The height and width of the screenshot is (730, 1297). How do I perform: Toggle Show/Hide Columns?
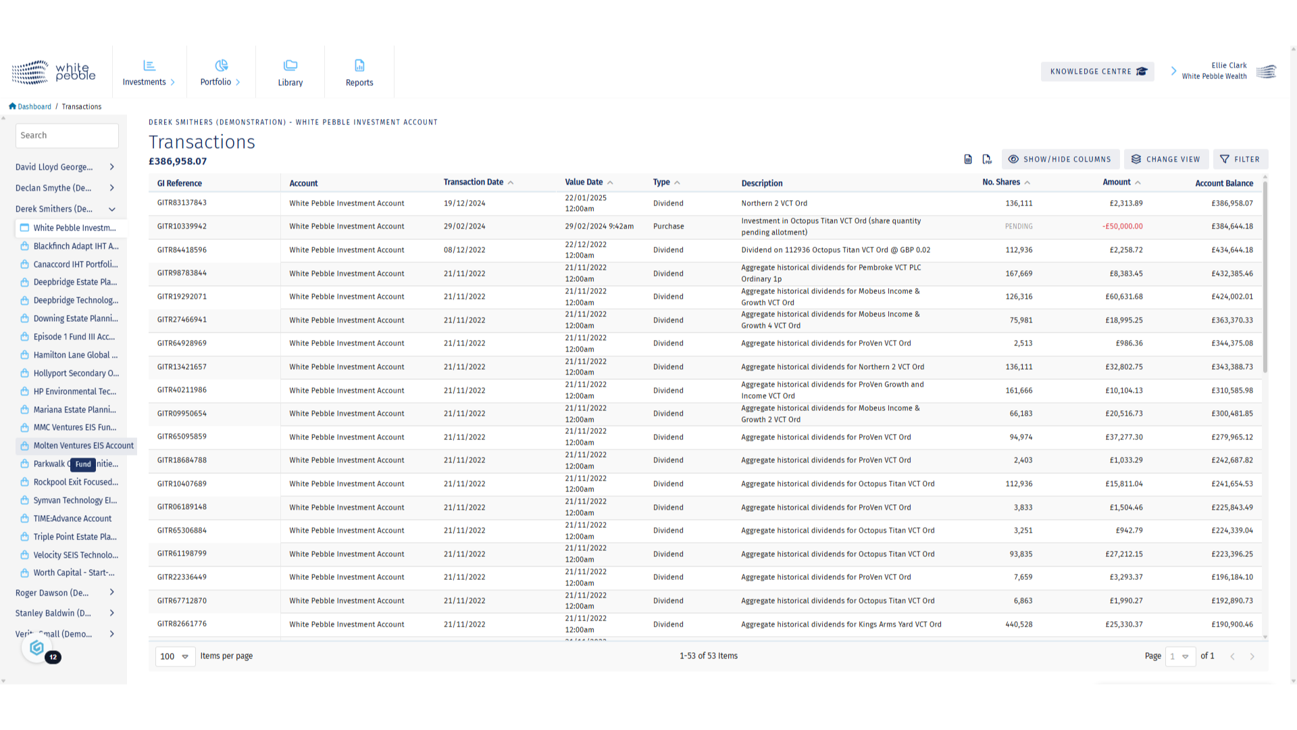[x=1060, y=160]
